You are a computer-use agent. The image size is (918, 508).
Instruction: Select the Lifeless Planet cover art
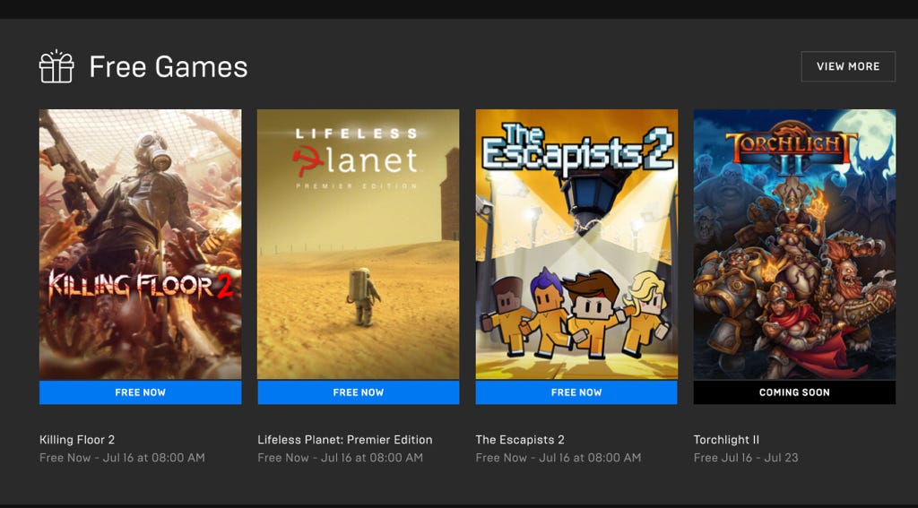pos(359,244)
